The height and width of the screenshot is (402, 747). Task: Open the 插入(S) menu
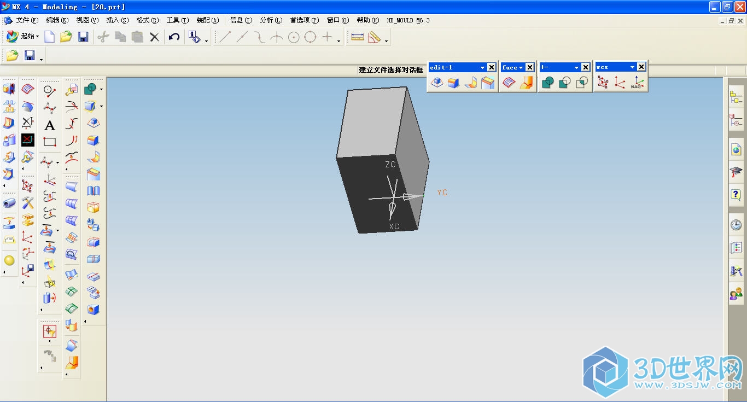(118, 20)
